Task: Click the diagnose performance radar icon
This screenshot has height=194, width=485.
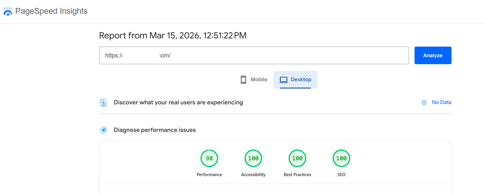Action: 104,130
